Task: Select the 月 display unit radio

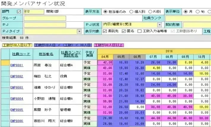Action: [186, 12]
